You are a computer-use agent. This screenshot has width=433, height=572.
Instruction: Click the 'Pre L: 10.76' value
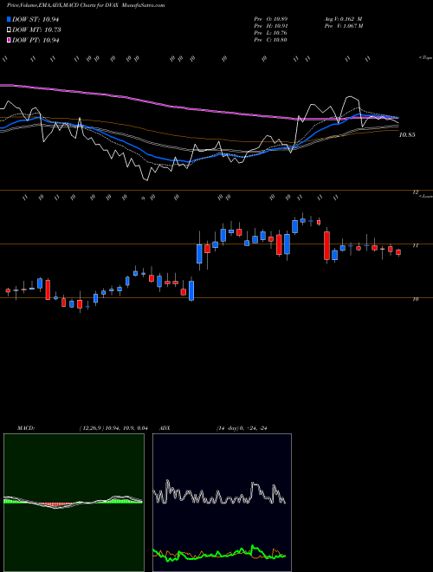pos(271,33)
